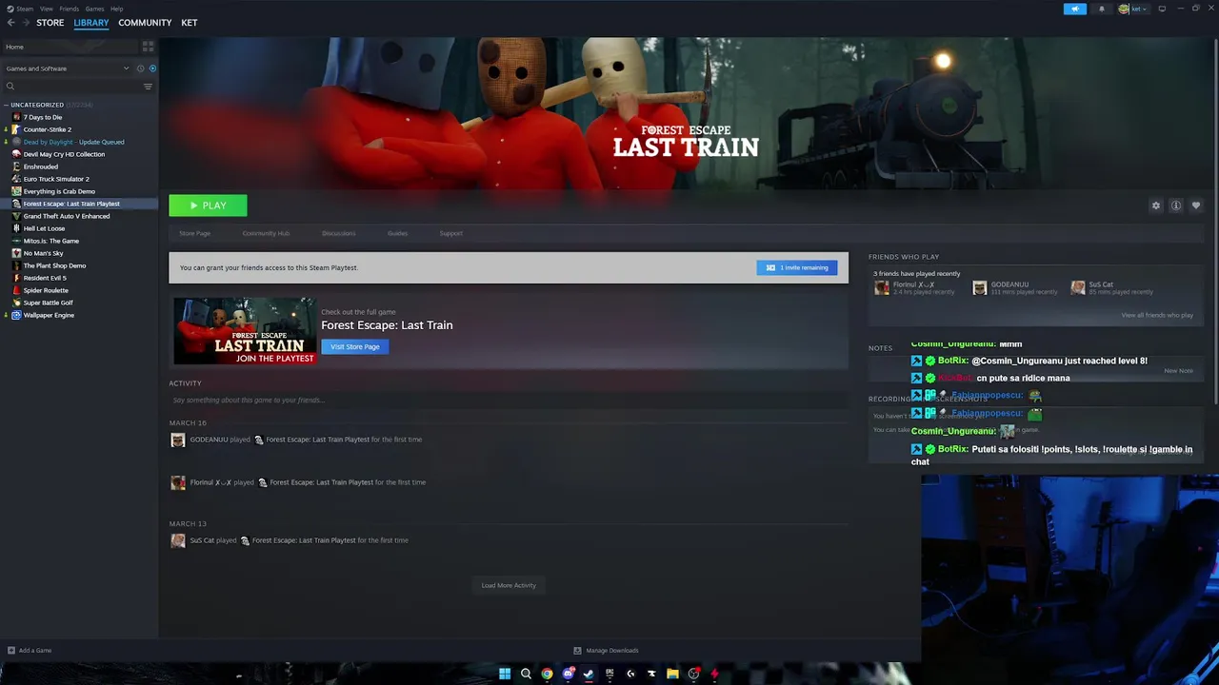Screen dimensions: 1219x685
Task: Open File Explorer from the taskbar
Action: [672, 674]
